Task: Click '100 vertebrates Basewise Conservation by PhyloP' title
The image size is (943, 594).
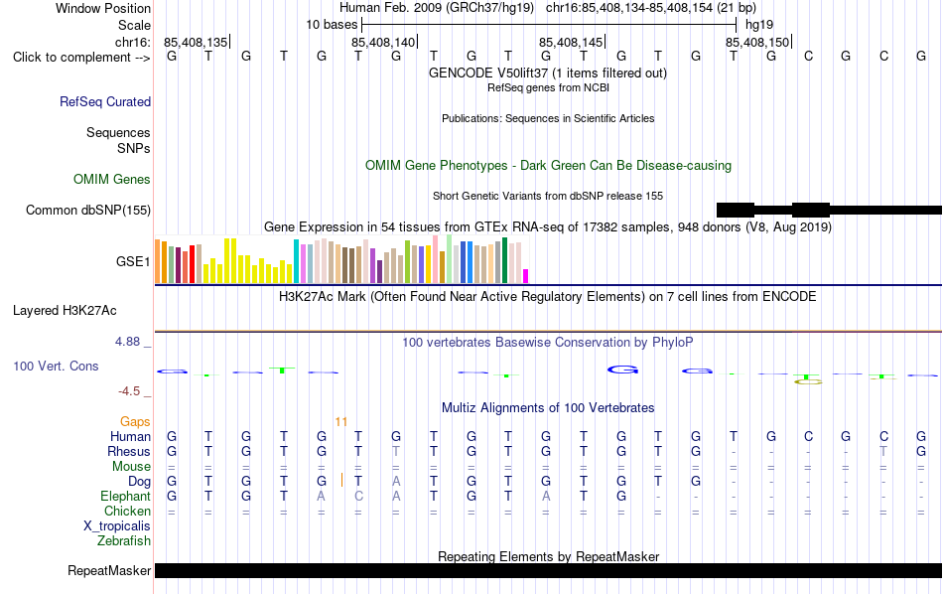Action: tap(548, 342)
